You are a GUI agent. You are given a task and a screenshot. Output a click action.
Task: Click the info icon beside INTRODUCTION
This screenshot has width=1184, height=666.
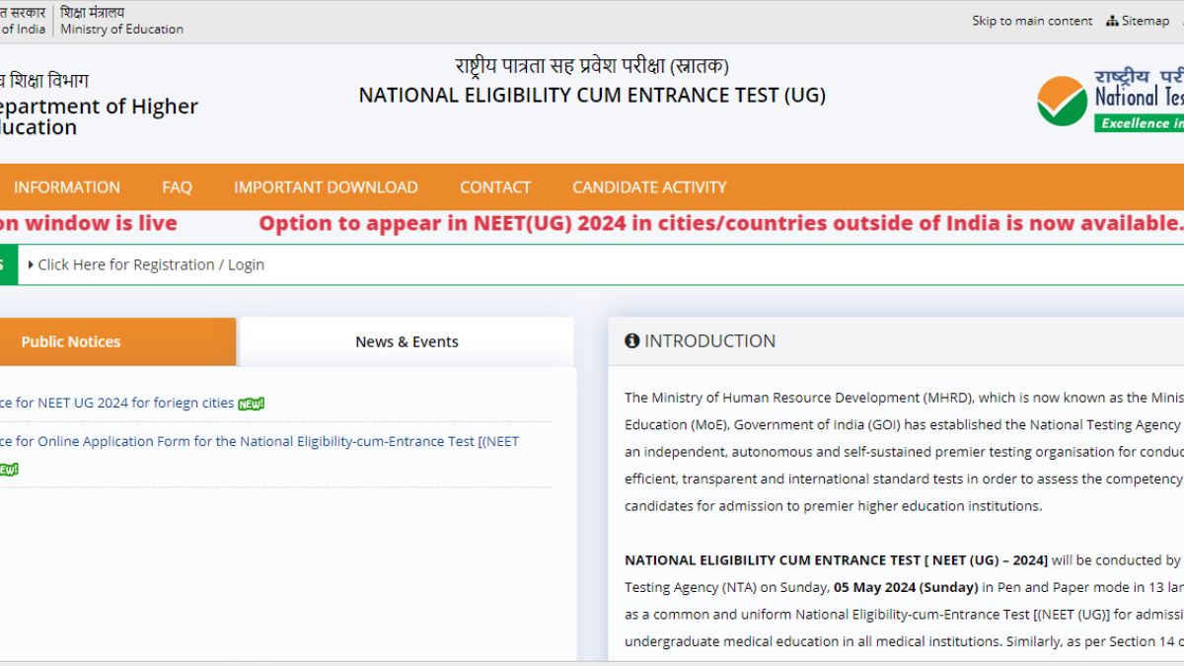tap(631, 341)
